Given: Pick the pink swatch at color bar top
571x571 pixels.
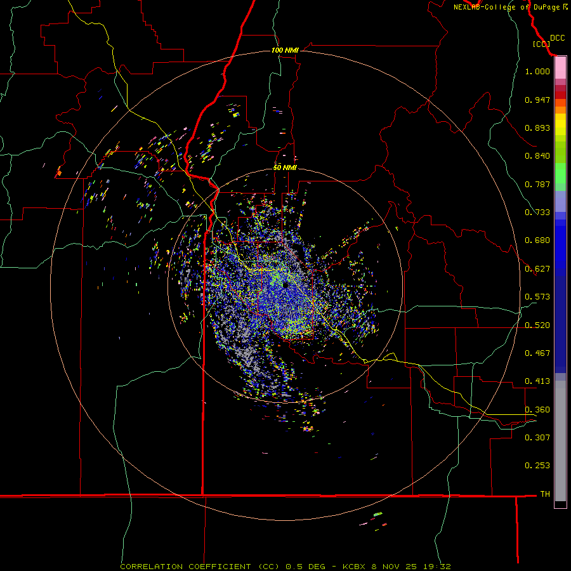Looking at the screenshot, I should (560, 68).
